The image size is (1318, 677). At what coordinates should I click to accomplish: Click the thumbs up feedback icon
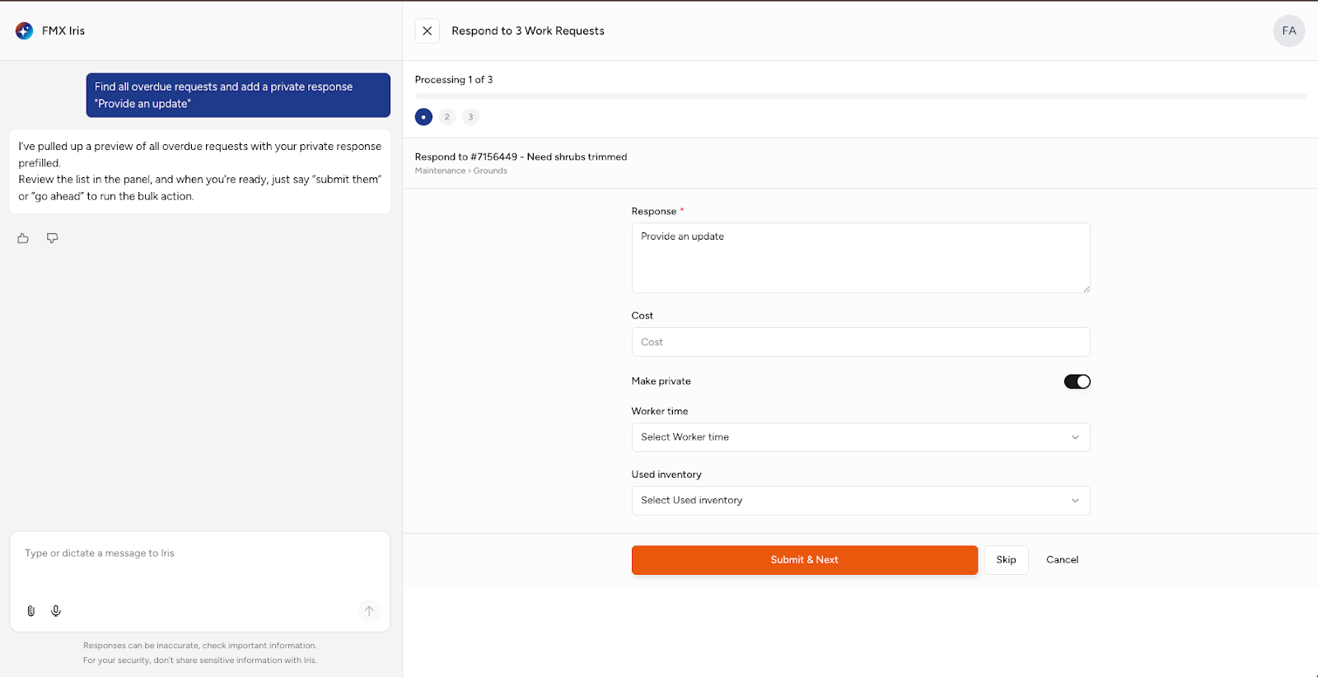(x=23, y=239)
